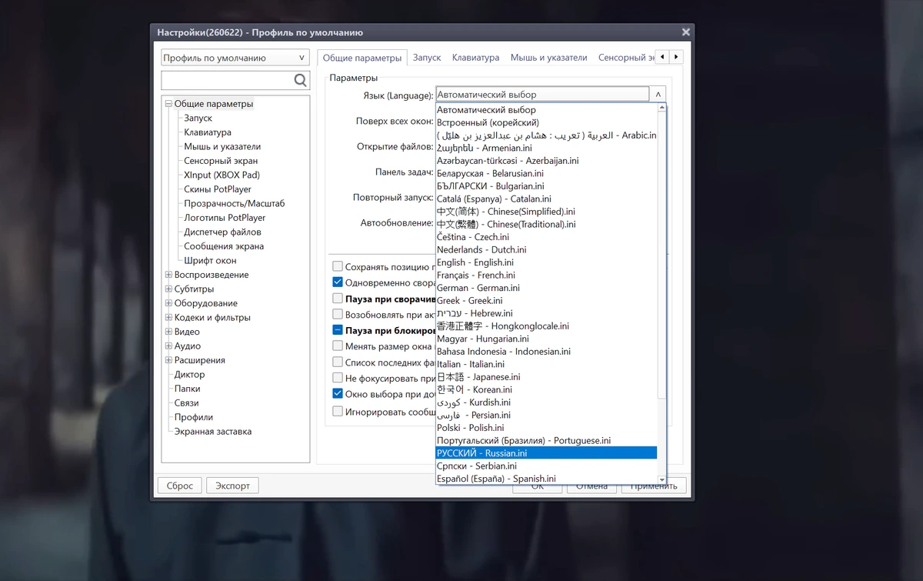Choose 'Español (España) - Spanish.ini' language
923x581 pixels.
[547, 479]
